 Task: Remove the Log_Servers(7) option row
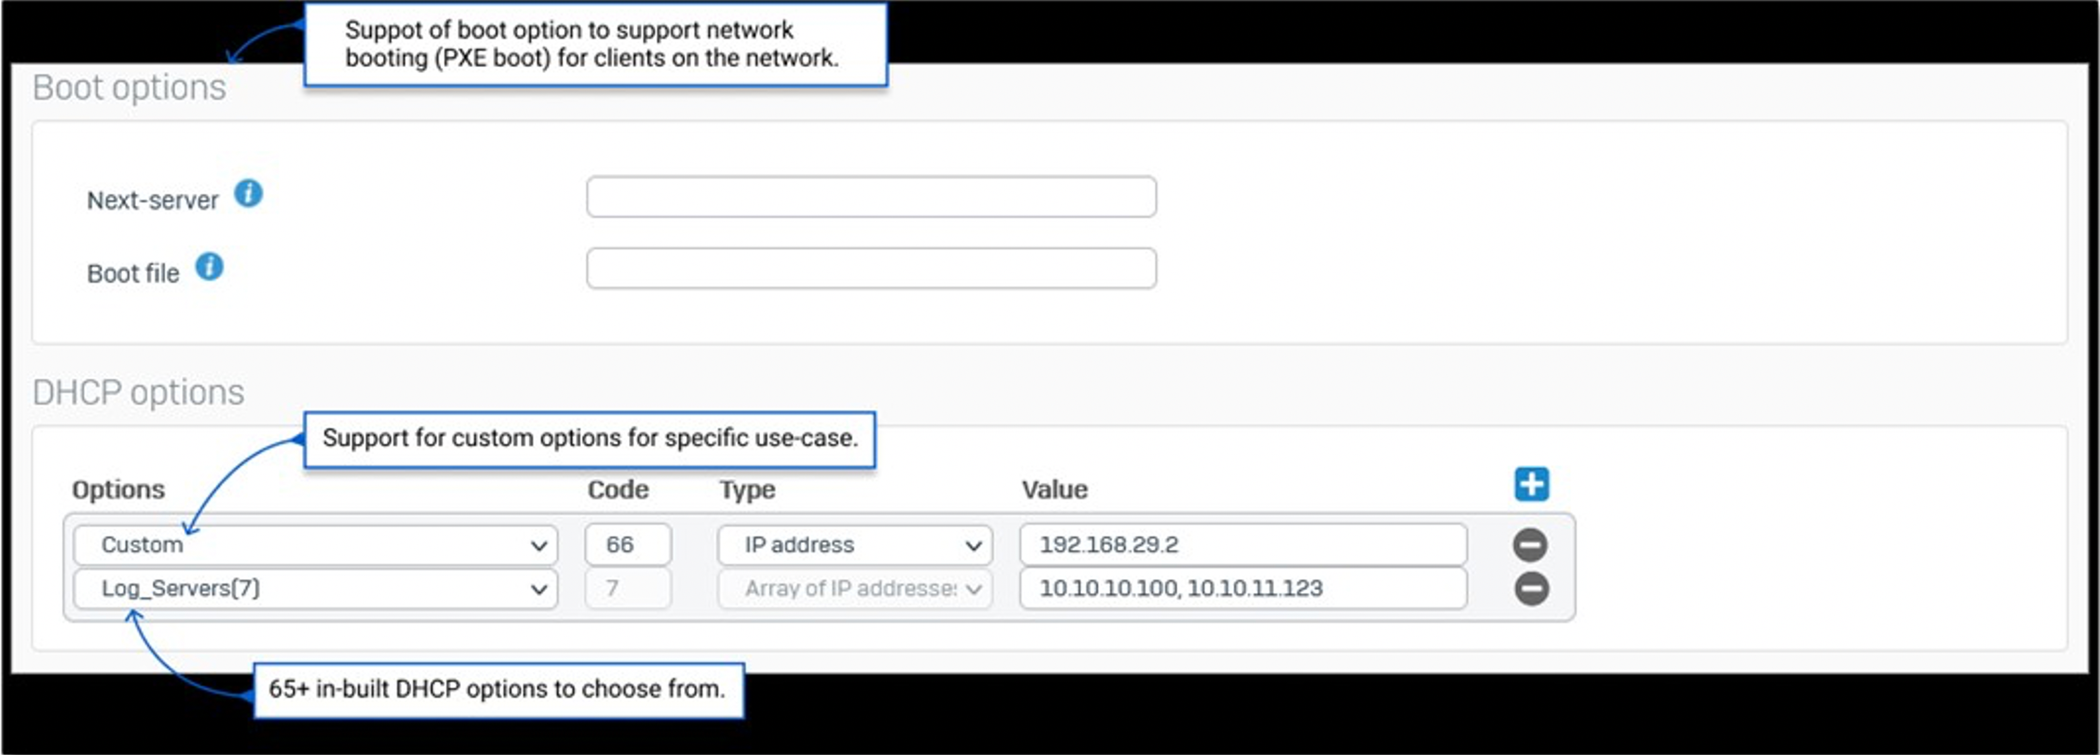[1530, 589]
